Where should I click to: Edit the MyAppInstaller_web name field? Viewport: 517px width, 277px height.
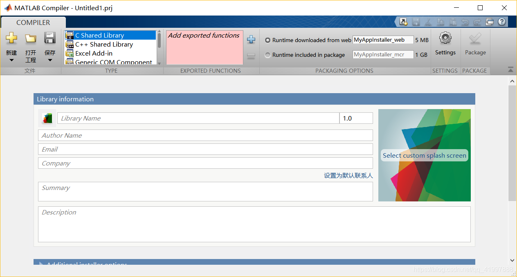tap(383, 40)
